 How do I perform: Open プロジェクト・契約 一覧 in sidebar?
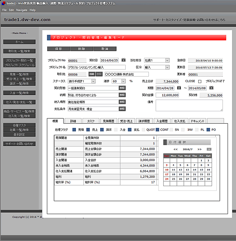[x=19, y=60]
